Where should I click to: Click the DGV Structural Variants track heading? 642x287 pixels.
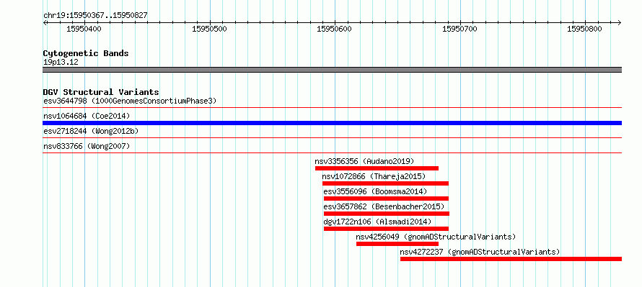click(x=101, y=92)
